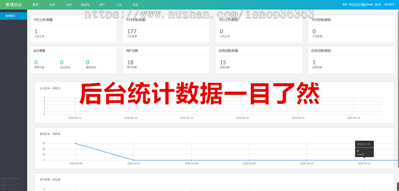
Task: Click the 超级签名 count in 运行数量
Action: (x=88, y=62)
